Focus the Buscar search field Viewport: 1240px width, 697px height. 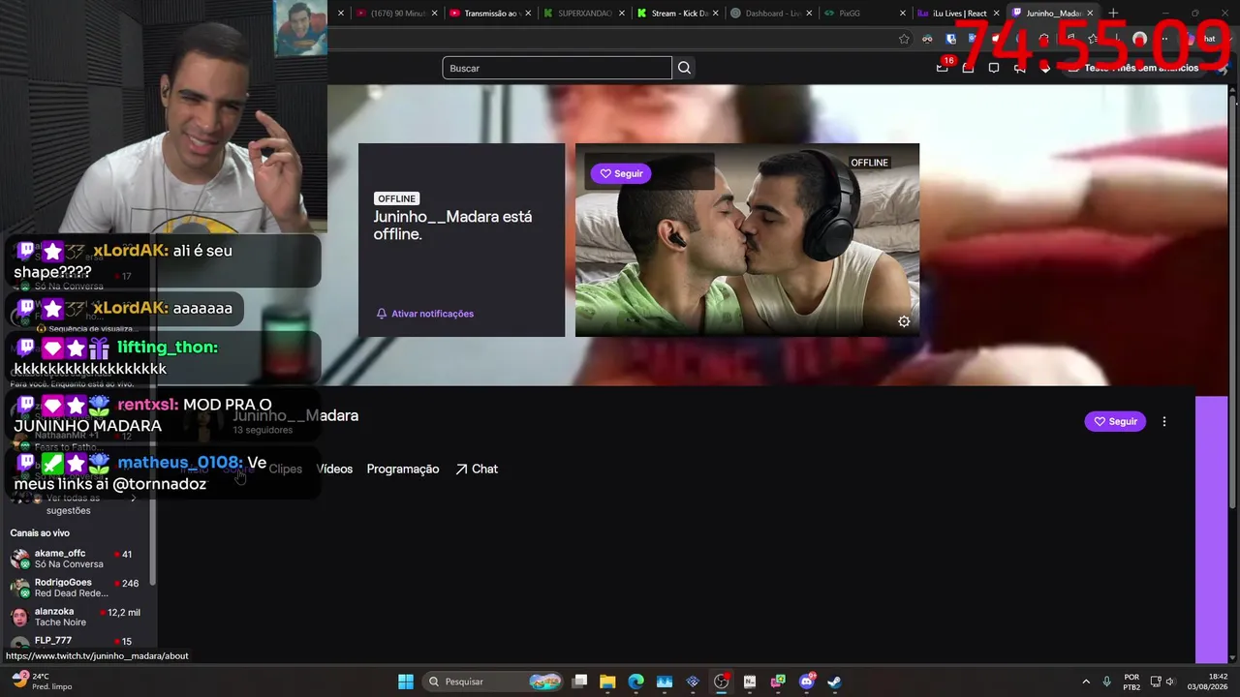click(557, 68)
